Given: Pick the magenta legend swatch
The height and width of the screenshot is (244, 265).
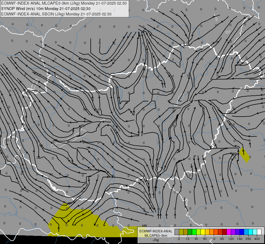Looking at the screenshot, I should click(229, 232).
